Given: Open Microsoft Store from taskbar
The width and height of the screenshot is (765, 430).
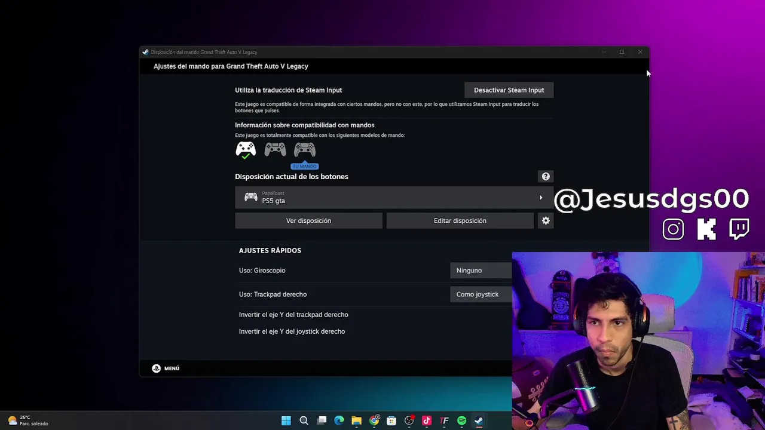Looking at the screenshot, I should (391, 420).
